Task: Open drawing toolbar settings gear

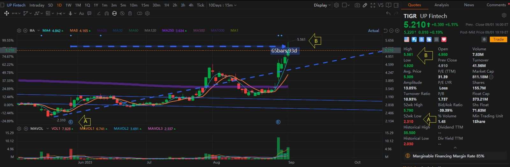Action: pyautogui.click(x=147, y=13)
